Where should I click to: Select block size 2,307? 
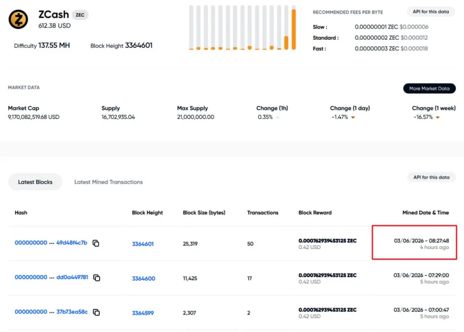click(x=189, y=313)
